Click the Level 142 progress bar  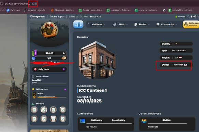49,84
